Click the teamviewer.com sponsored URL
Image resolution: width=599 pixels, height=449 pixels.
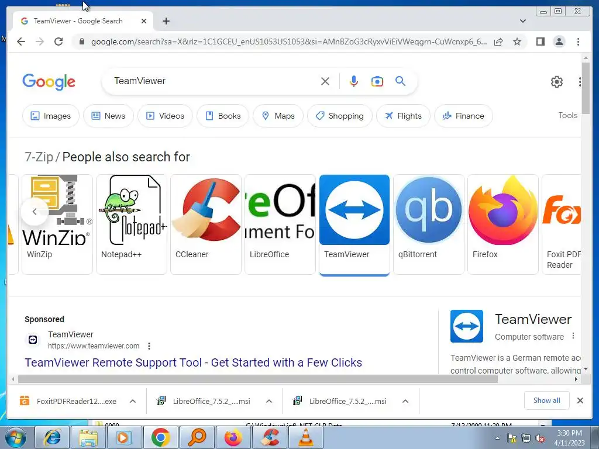click(94, 346)
